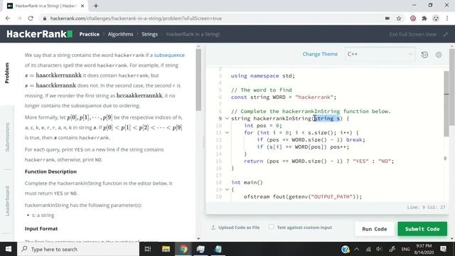This screenshot has height=256, width=455.
Task: Open the red extension icon in Chrome
Action: click(x=413, y=18)
